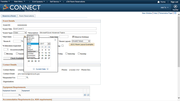Click the page grid icon beside Personalize Page
The image size is (180, 101).
click(175, 13)
